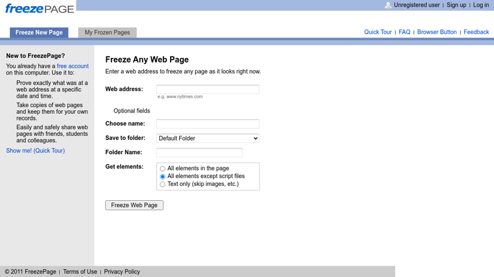Click the Freeze Web Page button
Viewport: 494px width, 277px height.
point(134,206)
